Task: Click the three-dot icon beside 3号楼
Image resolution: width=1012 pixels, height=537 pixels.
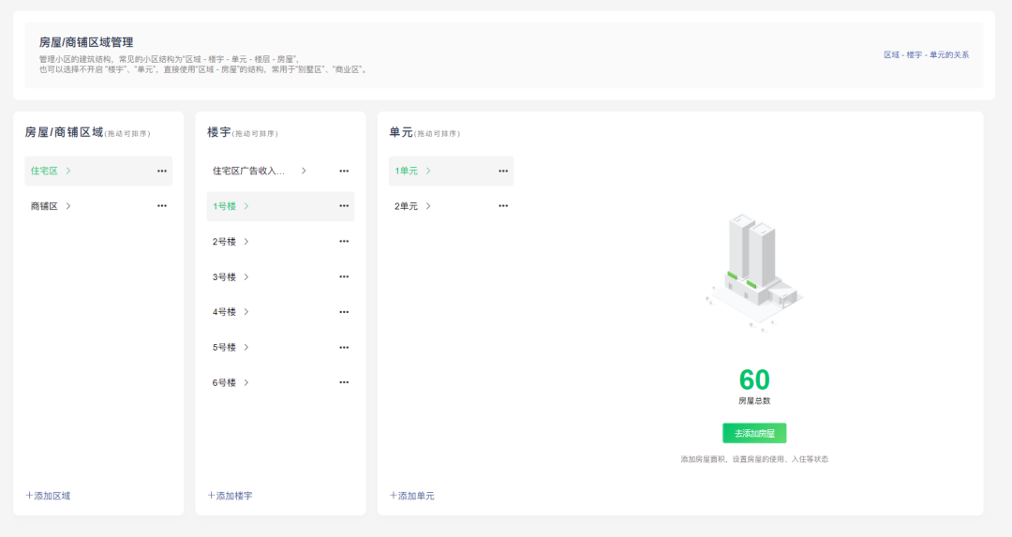Action: click(x=344, y=276)
